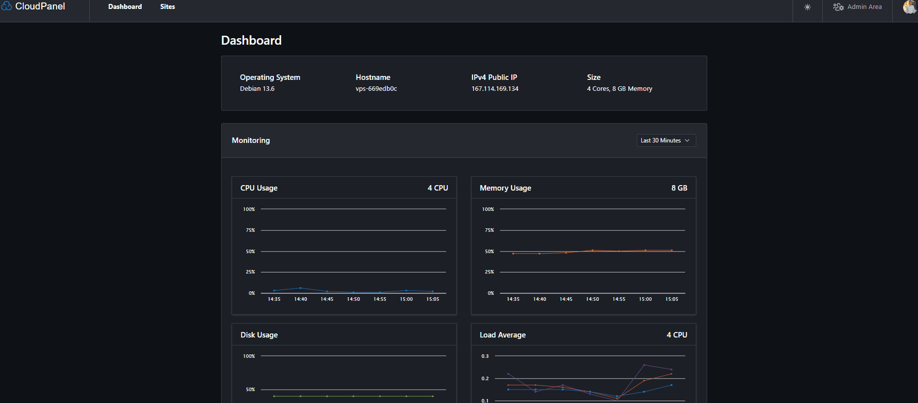Image resolution: width=918 pixels, height=403 pixels.
Task: Click the Admin Area users-gear icon
Action: tap(838, 7)
